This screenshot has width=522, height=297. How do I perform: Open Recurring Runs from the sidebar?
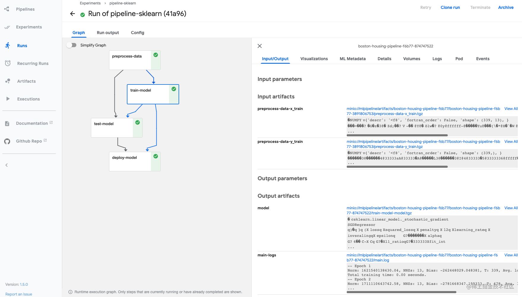33,63
